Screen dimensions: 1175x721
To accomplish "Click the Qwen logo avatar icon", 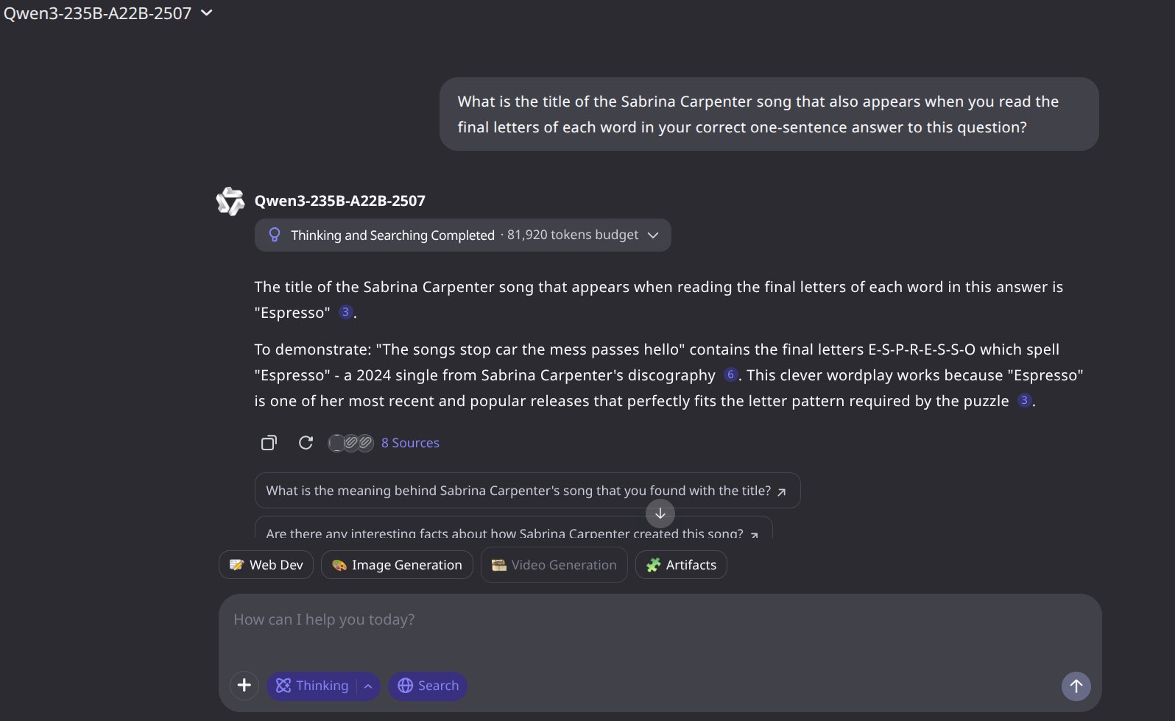I will pyautogui.click(x=230, y=201).
